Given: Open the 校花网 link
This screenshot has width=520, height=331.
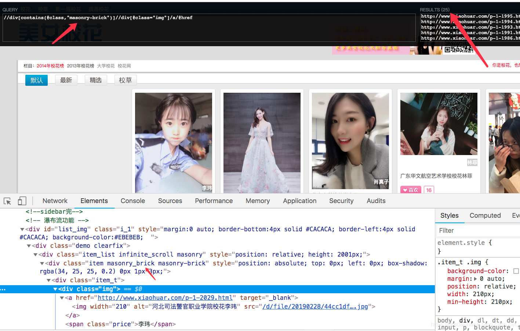Looking at the screenshot, I should tap(124, 66).
